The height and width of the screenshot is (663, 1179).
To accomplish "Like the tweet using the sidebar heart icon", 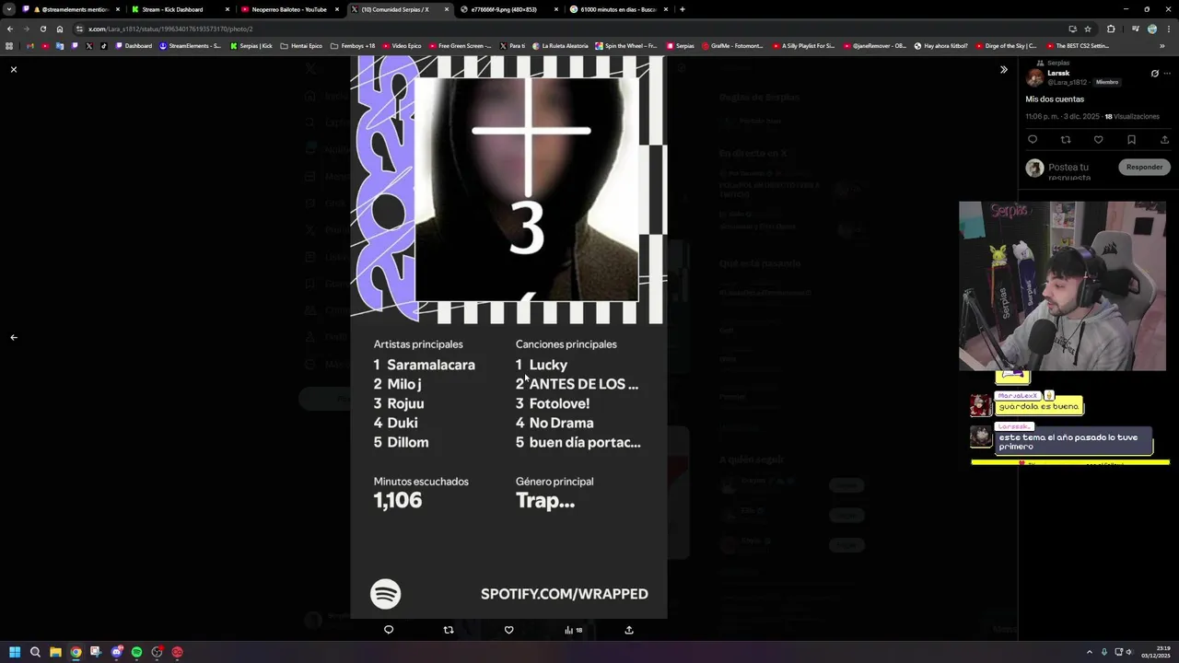I will click(1098, 140).
